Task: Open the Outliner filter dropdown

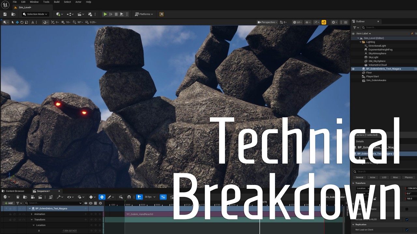Action: tap(356, 28)
